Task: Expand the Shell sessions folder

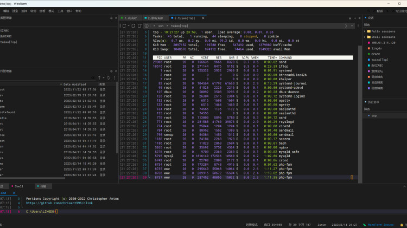Action: click(365, 37)
